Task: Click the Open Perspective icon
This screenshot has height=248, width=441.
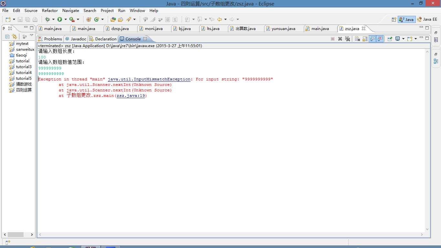Action: click(x=394, y=19)
